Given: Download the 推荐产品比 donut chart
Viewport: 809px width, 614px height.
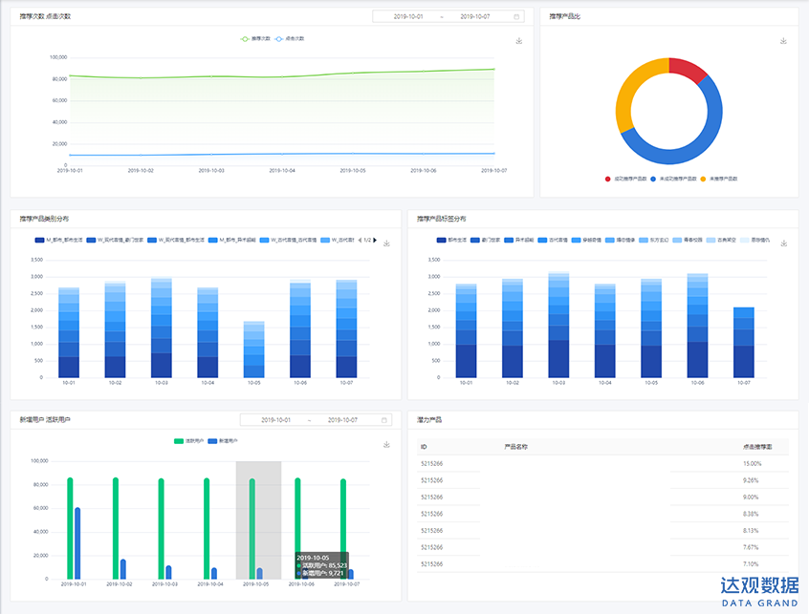Looking at the screenshot, I should (783, 41).
